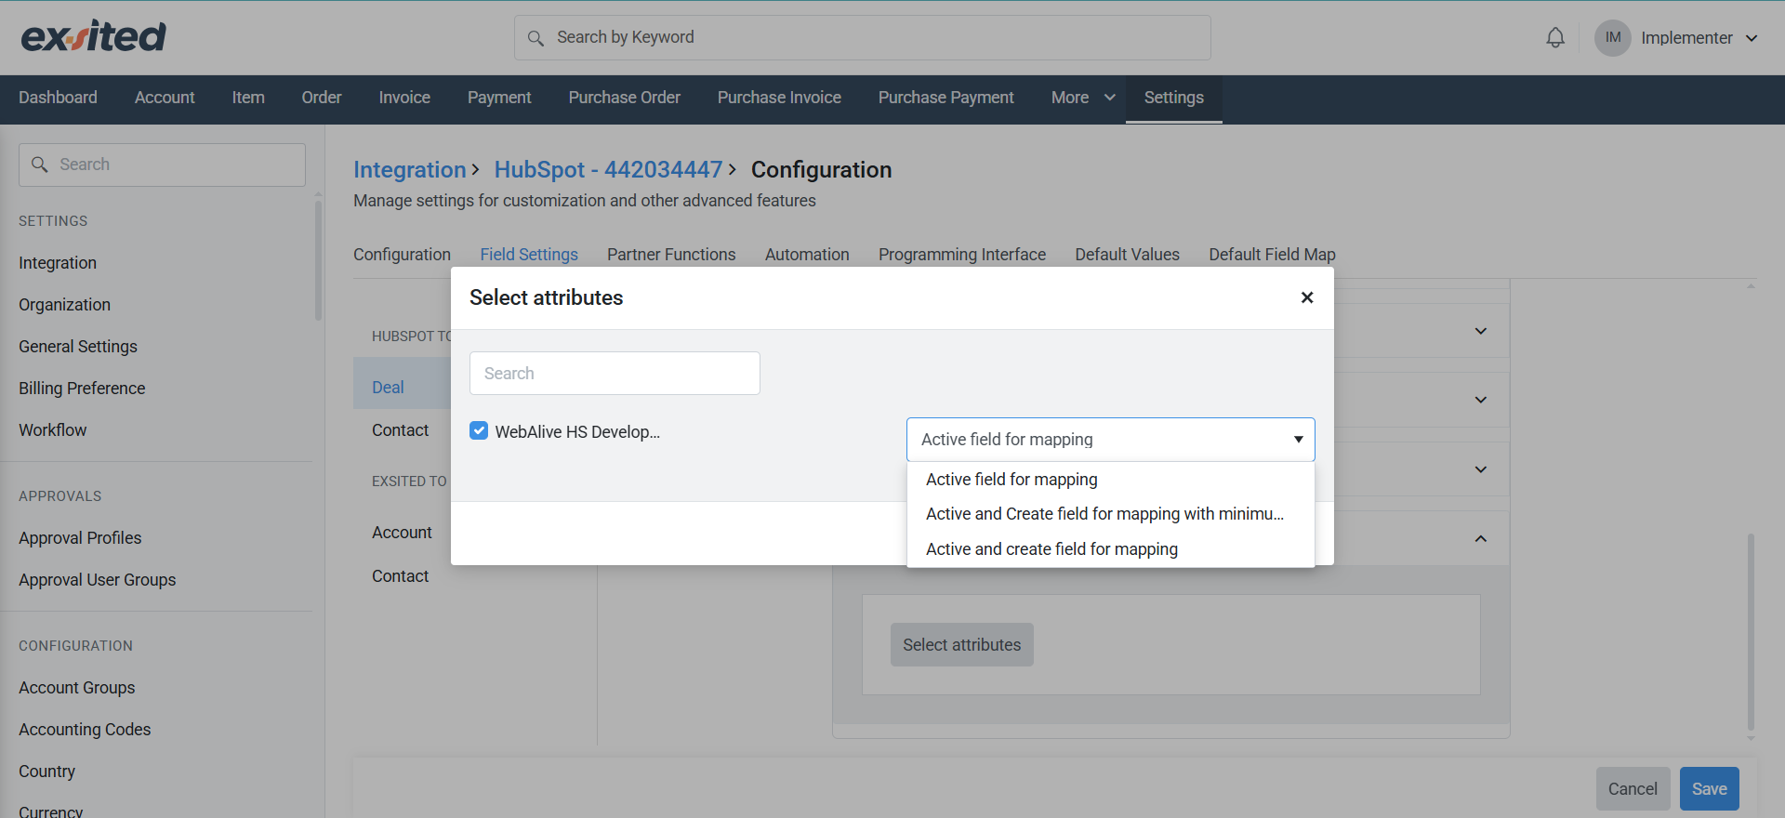The width and height of the screenshot is (1785, 818).
Task: Open Country configuration
Action: click(46, 772)
